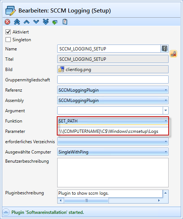Click the Parameter path input field
Viewport: 183px width, 219px height.
tap(113, 131)
